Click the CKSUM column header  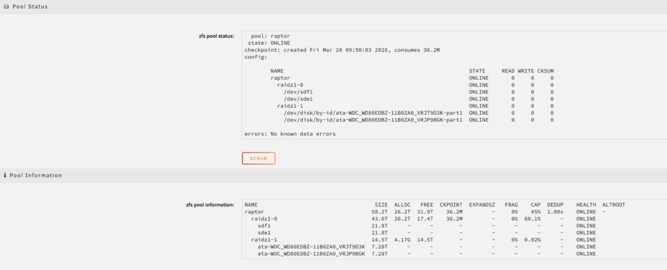(x=546, y=71)
